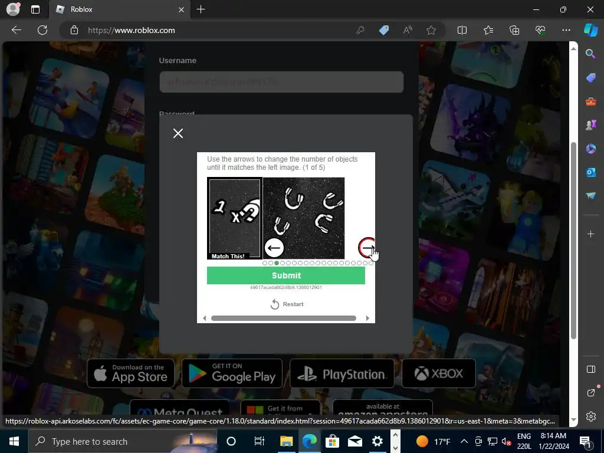Screen dimensions: 604x453
Task: View site information lock icon
Action: tap(74, 30)
